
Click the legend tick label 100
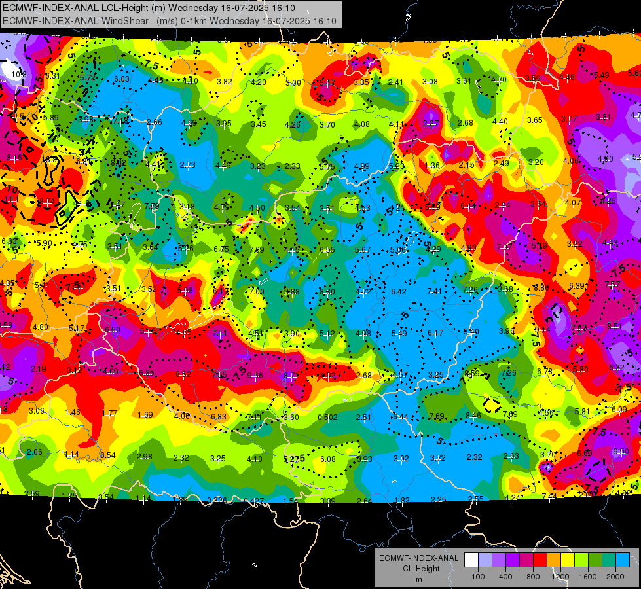478,577
